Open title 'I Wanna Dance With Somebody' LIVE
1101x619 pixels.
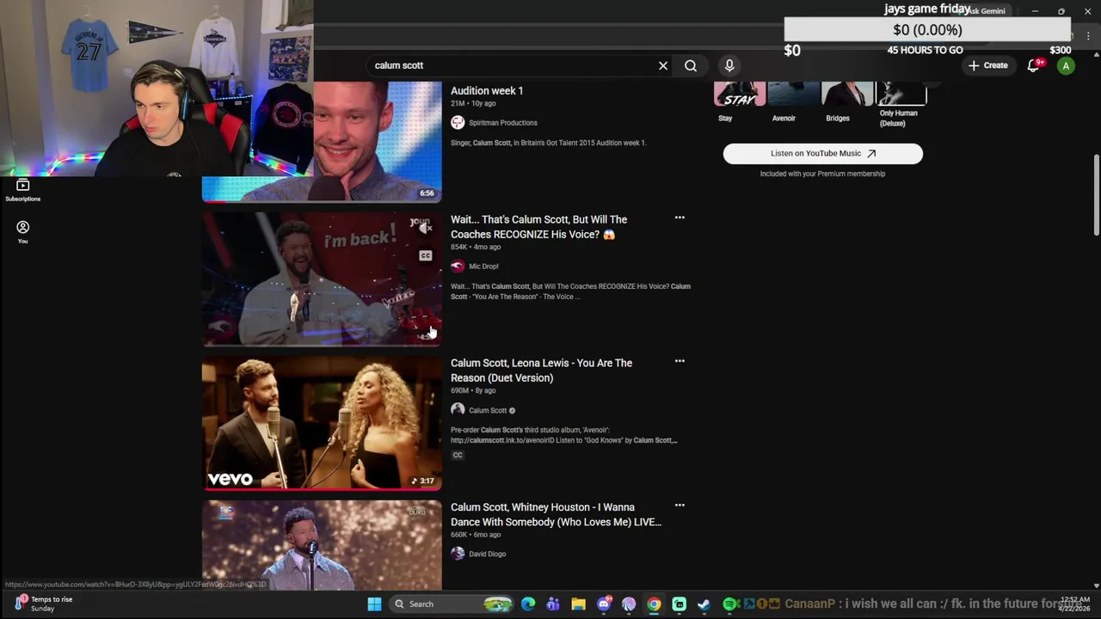pos(556,514)
